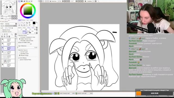Screen dimensions: 174x98
Task: Toggle the Selection show arrow in toolbar
Action: pos(50,1)
